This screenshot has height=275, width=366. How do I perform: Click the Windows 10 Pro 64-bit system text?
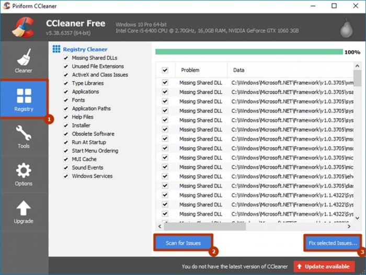(x=141, y=24)
